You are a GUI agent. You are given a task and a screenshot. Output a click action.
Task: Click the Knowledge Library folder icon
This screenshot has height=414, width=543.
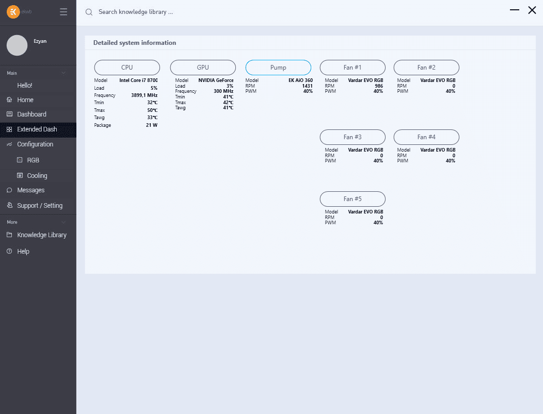click(9, 235)
